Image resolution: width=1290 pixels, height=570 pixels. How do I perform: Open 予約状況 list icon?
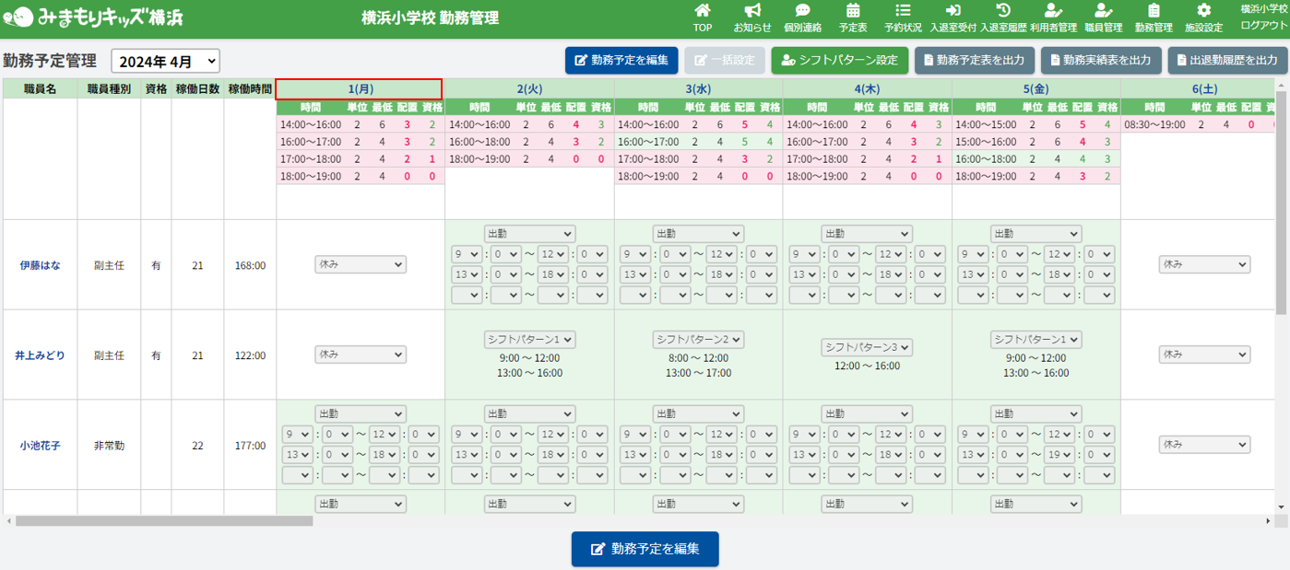coord(903,11)
